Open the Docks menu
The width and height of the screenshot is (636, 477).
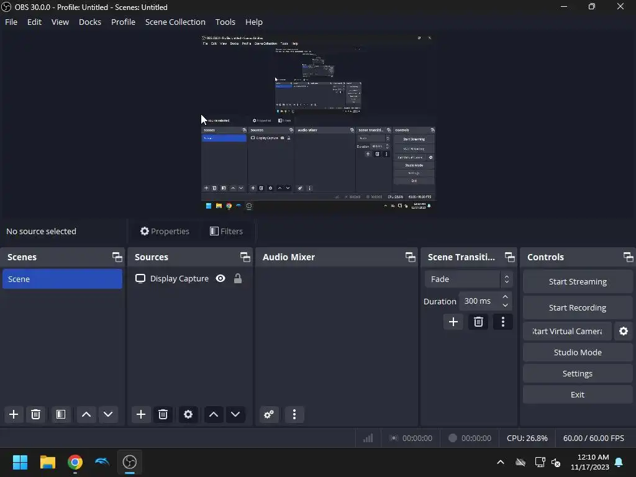[x=90, y=22]
